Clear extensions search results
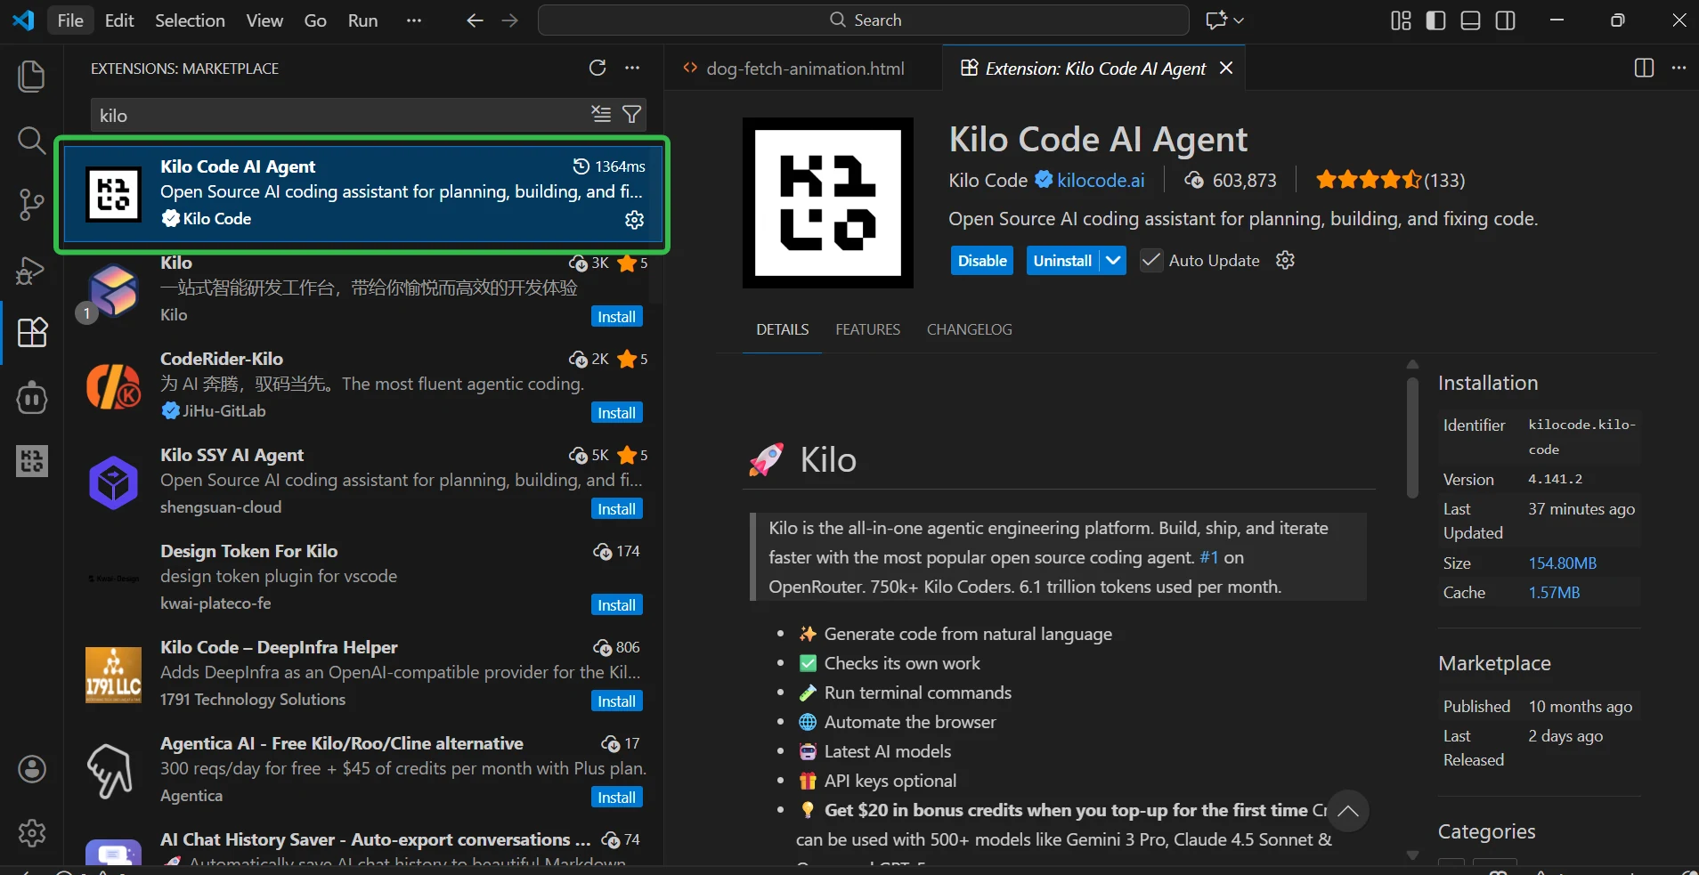Screen dimensions: 1699x875 (601, 114)
